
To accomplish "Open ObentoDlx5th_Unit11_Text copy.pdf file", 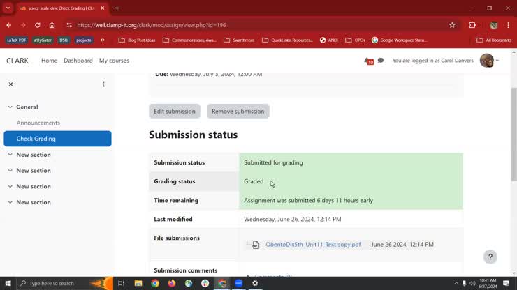I will (312, 245).
